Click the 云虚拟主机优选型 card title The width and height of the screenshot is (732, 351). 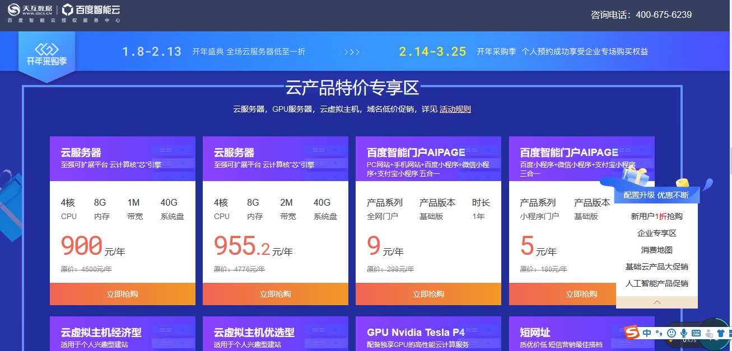tap(254, 333)
